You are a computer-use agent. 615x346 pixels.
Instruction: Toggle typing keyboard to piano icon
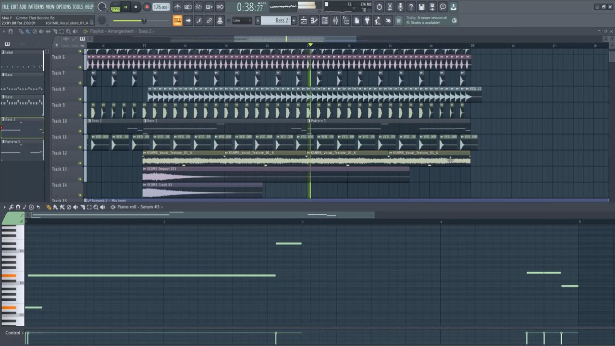[177, 21]
